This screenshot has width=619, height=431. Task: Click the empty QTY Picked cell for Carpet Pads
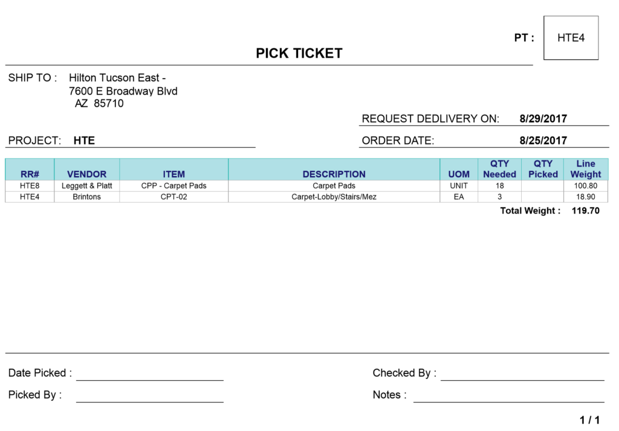point(543,186)
